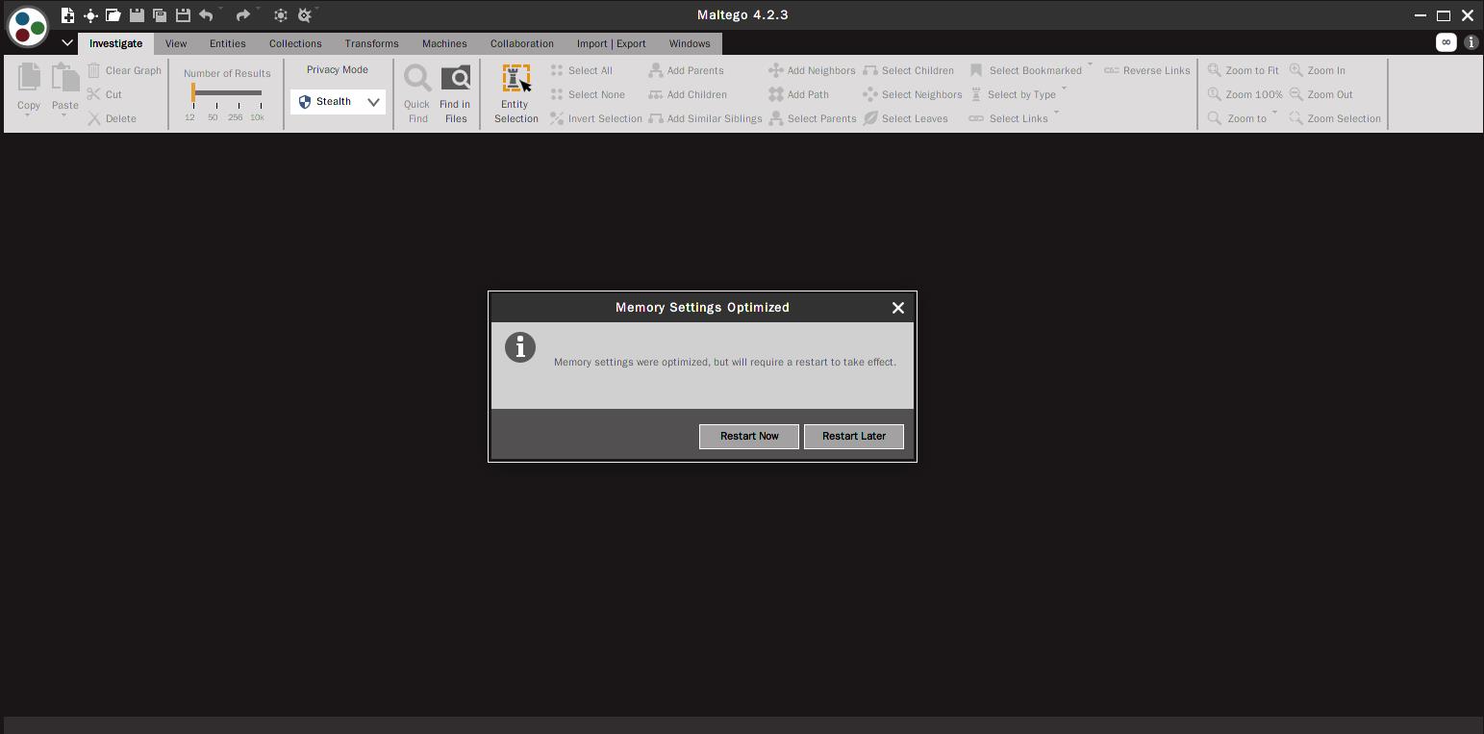
Task: Activate Entity Selection mode
Action: point(516,94)
